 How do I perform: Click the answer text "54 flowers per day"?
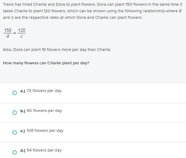44,150
